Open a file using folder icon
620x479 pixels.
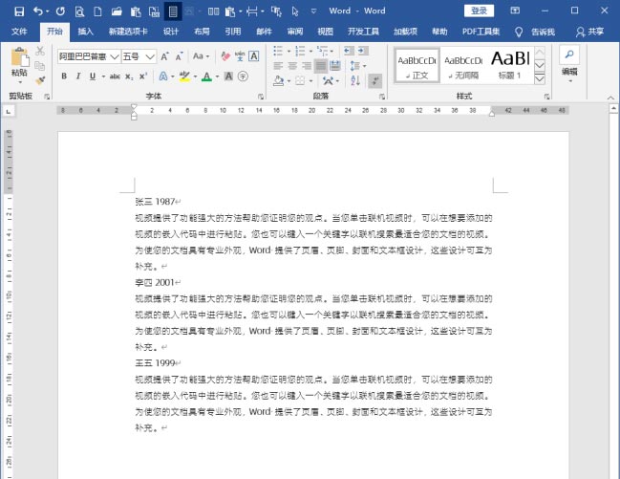click(x=117, y=11)
